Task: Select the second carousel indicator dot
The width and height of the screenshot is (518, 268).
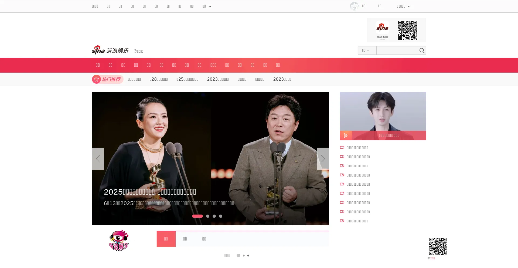Action: (x=208, y=216)
